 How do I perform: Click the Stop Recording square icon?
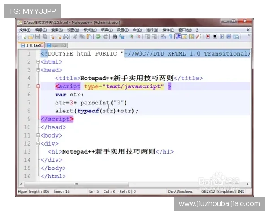tap(215, 37)
